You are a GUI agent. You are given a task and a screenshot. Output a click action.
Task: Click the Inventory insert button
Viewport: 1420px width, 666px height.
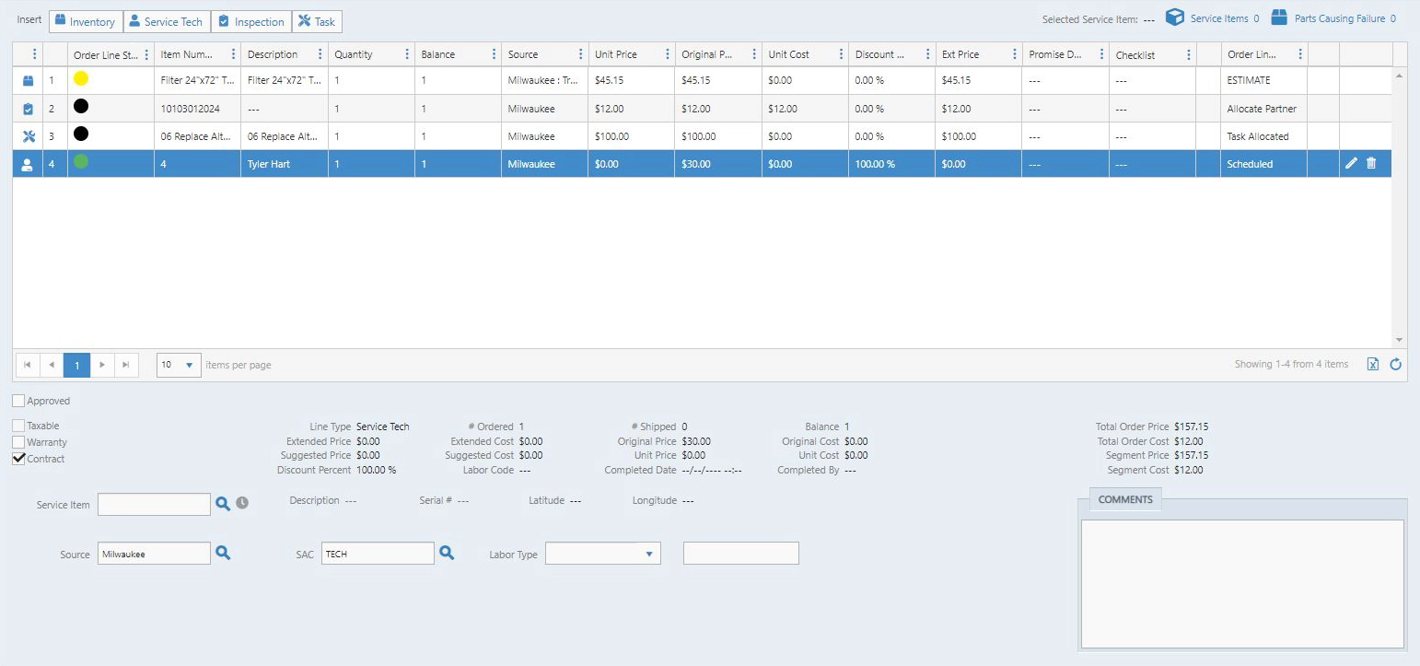coord(86,21)
